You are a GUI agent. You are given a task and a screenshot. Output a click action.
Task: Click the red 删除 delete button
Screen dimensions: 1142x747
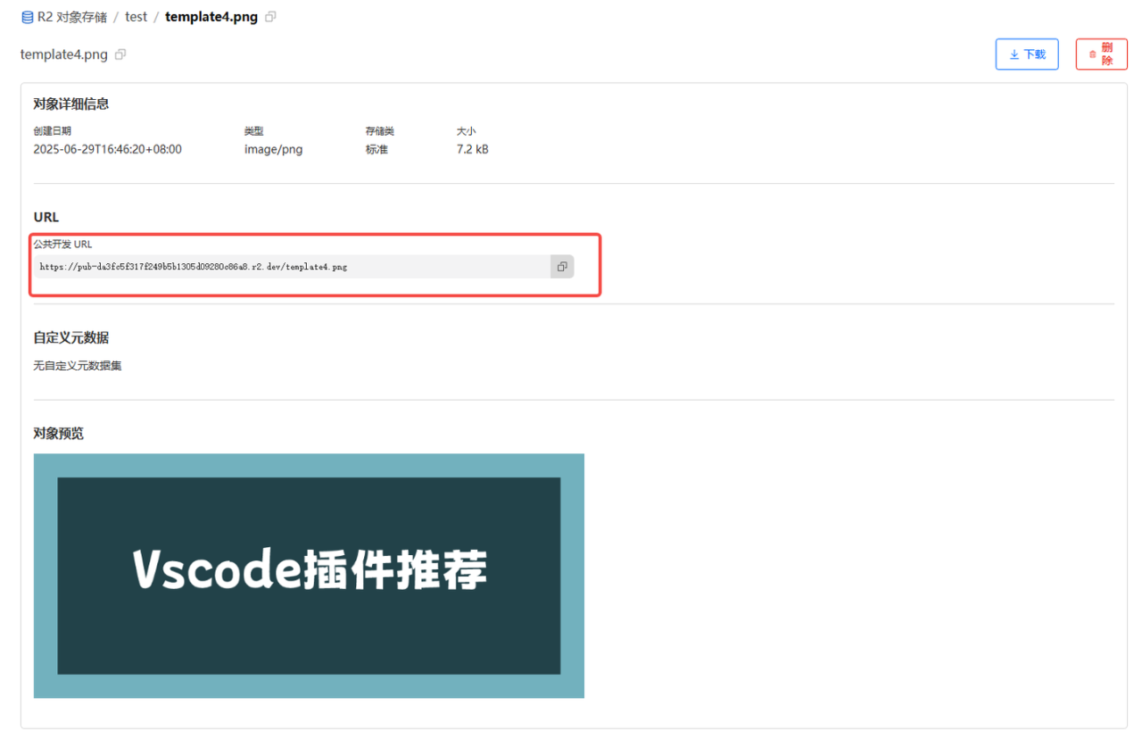tap(1101, 54)
